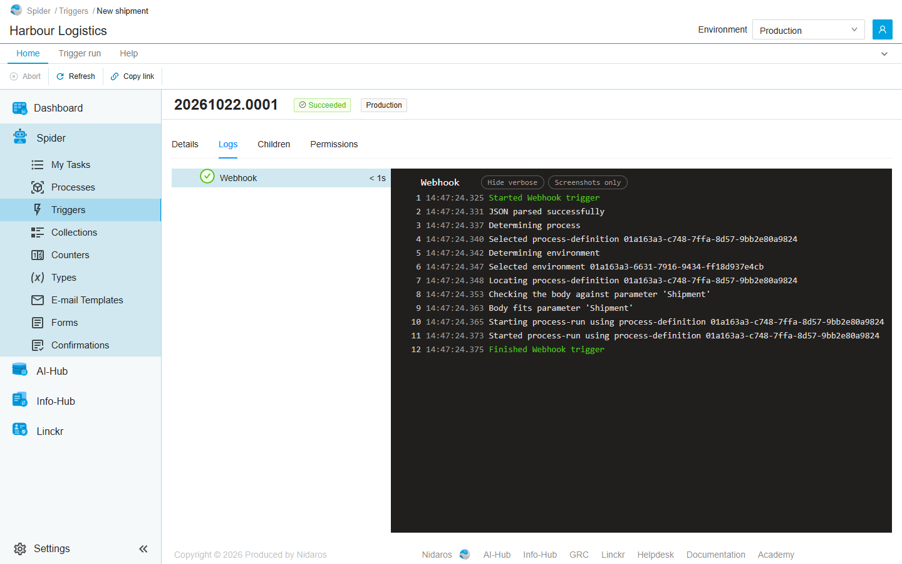
Task: Open the user profile icon button
Action: [882, 29]
